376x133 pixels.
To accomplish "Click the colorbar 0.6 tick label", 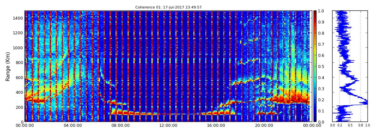I will coord(321,55).
